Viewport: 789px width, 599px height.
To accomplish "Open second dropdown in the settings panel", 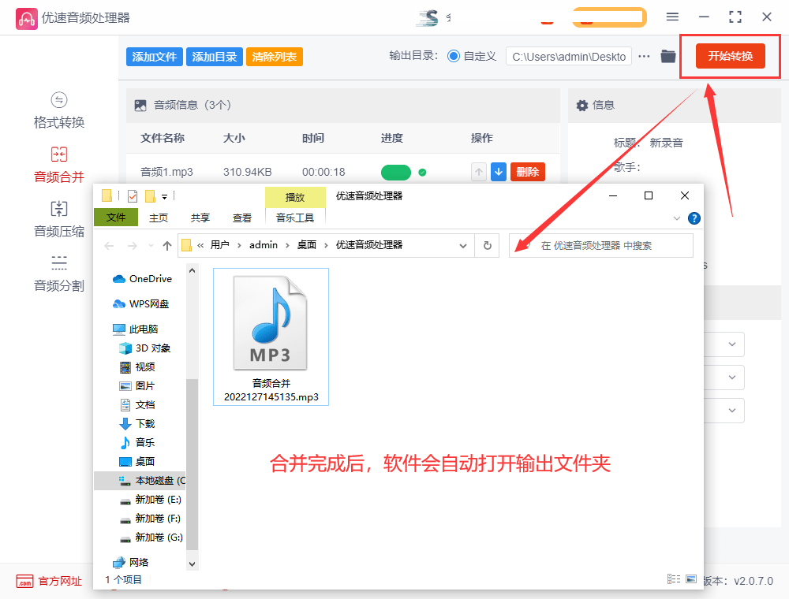I will coord(732,378).
